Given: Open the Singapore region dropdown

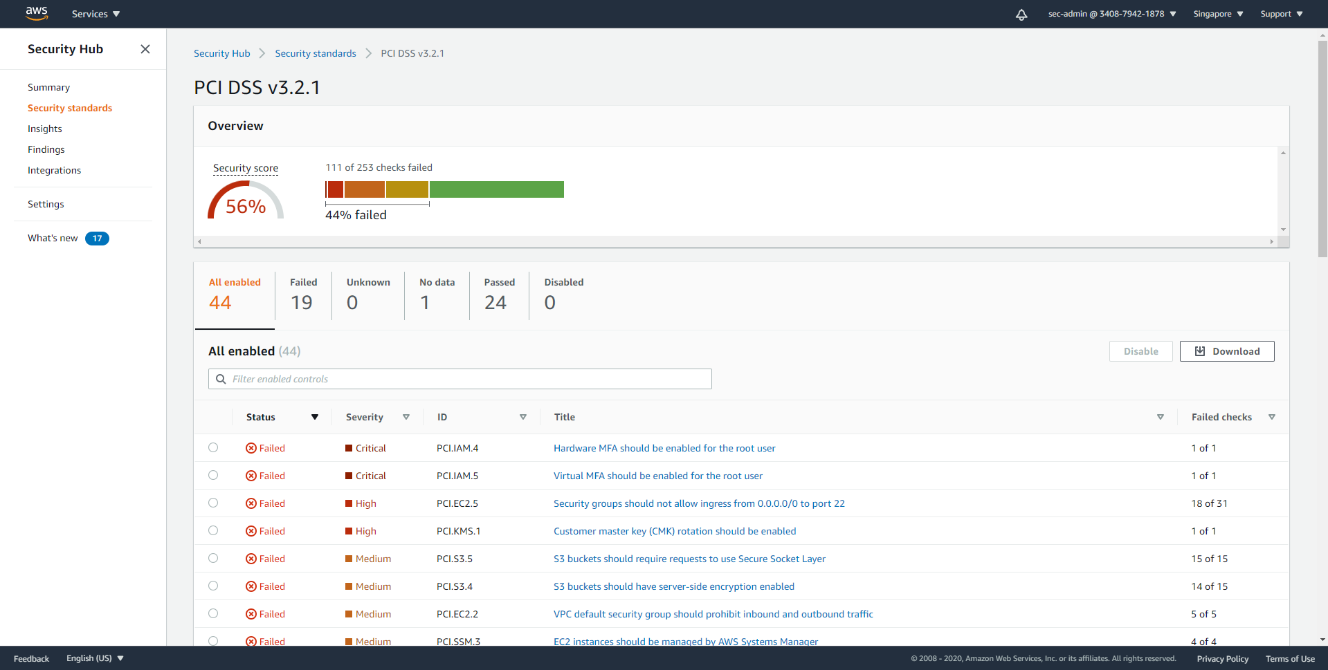Looking at the screenshot, I should click(x=1218, y=14).
